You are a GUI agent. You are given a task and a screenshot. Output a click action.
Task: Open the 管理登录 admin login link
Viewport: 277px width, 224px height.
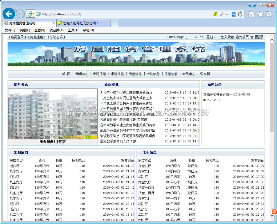coord(256,37)
